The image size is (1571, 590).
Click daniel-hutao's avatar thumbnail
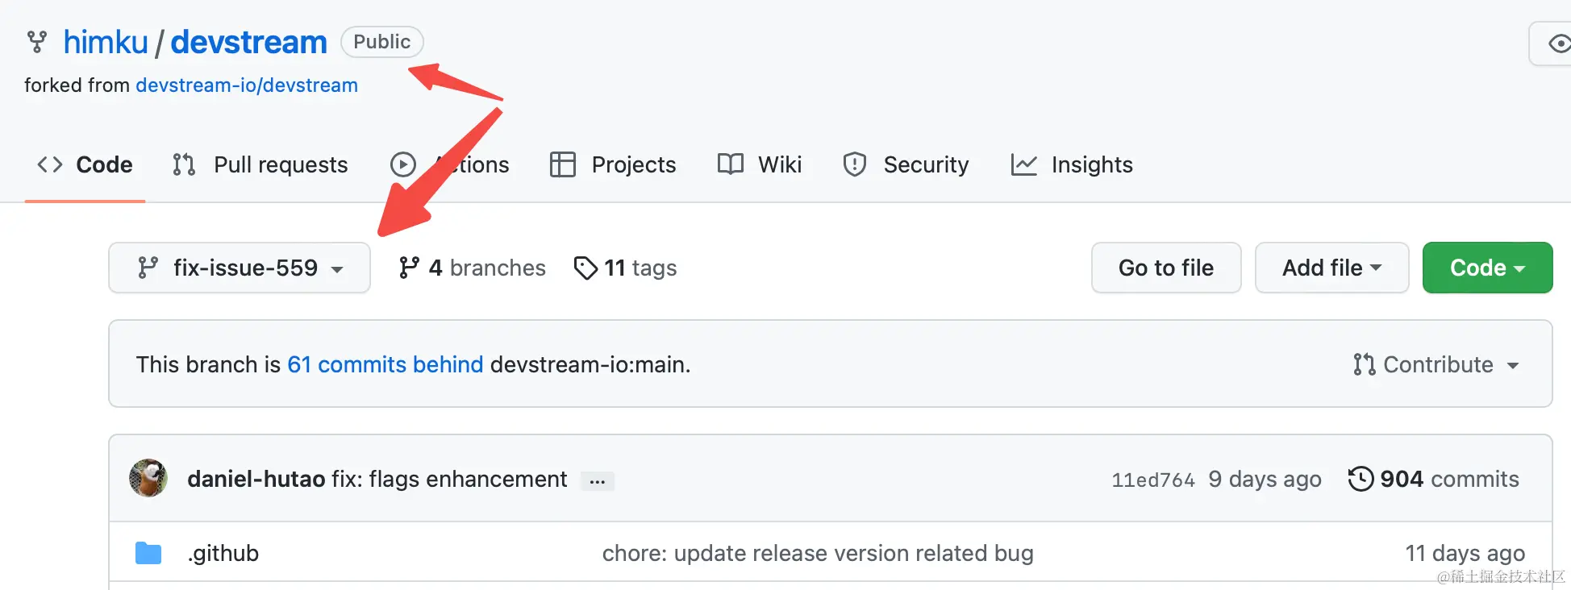tap(148, 479)
